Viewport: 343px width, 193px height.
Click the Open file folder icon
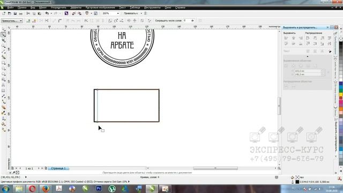[10, 13]
